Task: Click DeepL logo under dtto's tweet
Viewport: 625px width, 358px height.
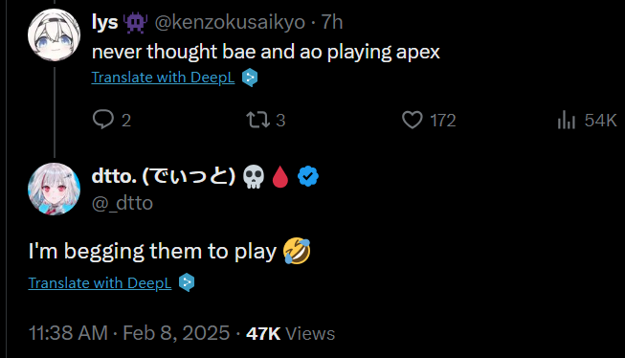Action: [187, 282]
